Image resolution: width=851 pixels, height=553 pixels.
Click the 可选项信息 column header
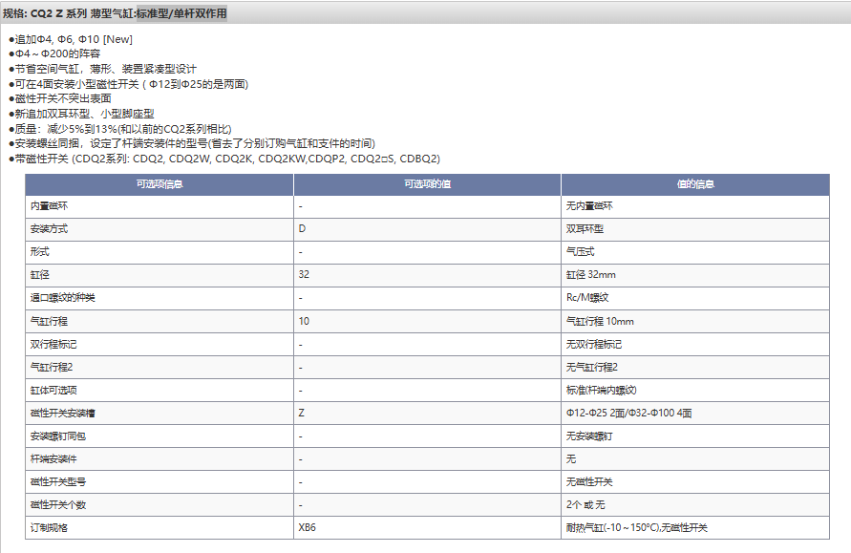tap(160, 184)
